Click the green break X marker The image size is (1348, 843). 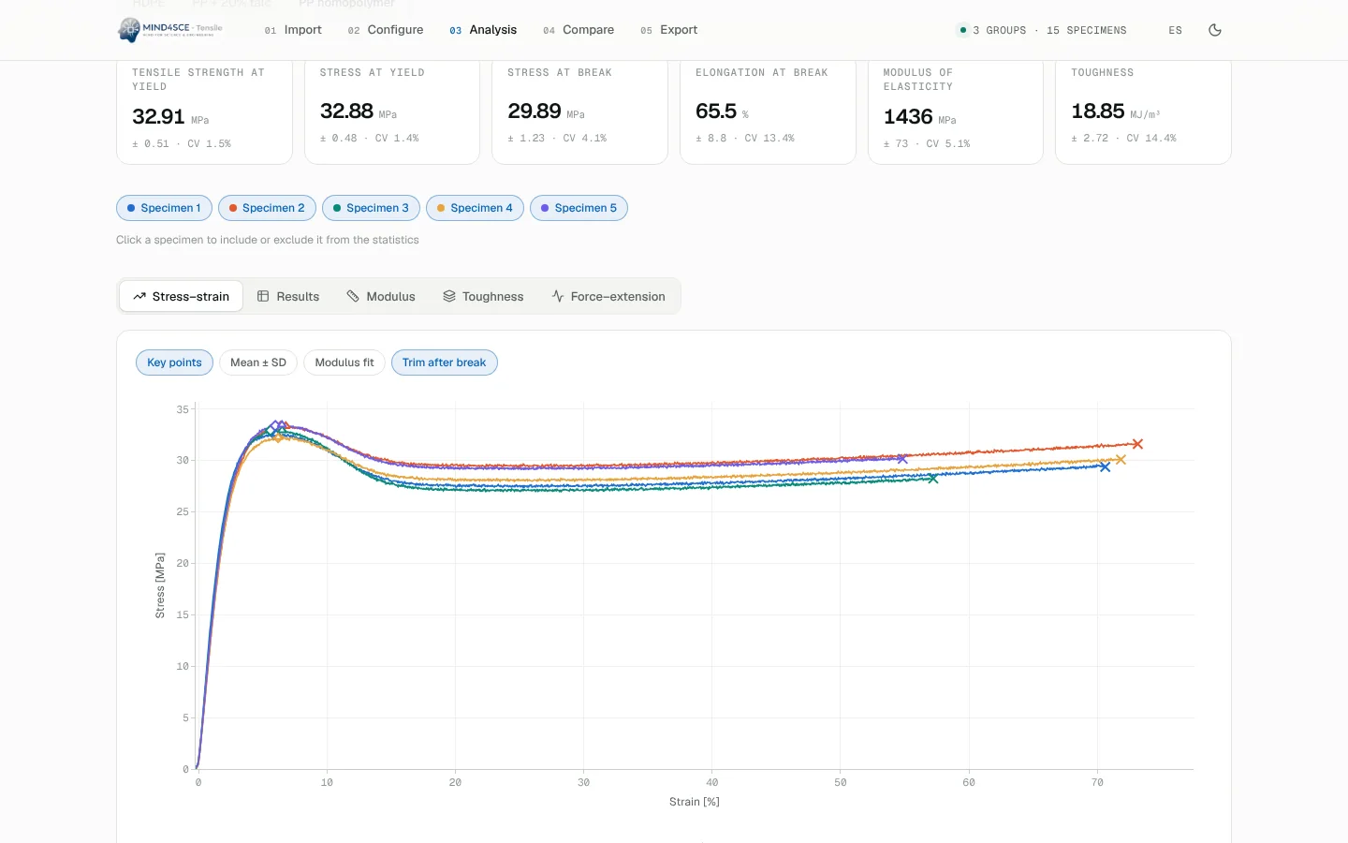(932, 478)
